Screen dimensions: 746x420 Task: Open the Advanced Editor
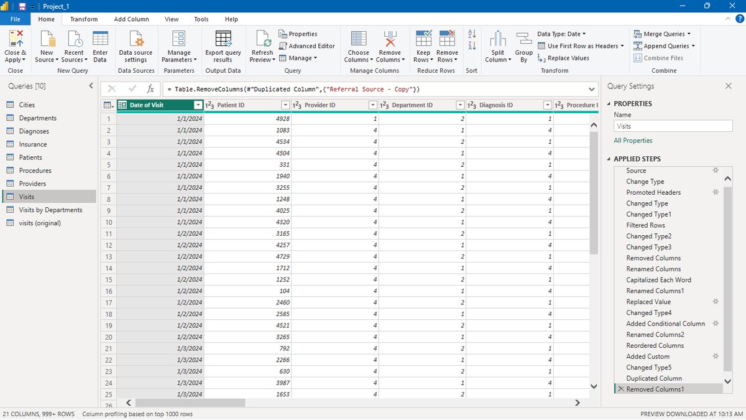point(307,46)
